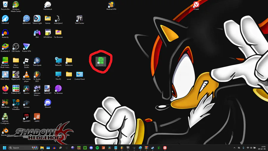Screen dimensions: 268x151
Task: Select the Televzr Light desktop icon
Action: pyautogui.click(x=37, y=20)
